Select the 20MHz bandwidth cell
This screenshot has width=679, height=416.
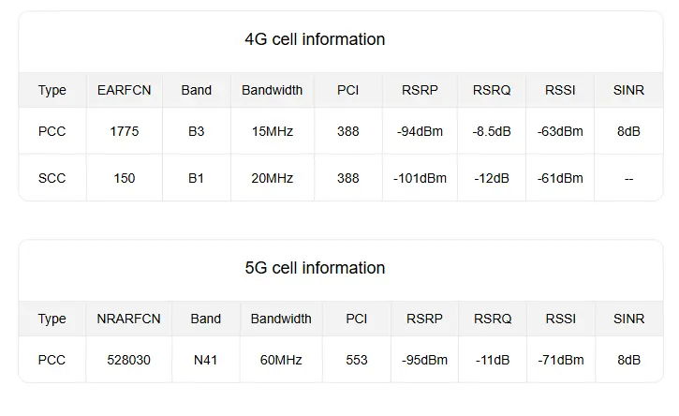pos(273,178)
